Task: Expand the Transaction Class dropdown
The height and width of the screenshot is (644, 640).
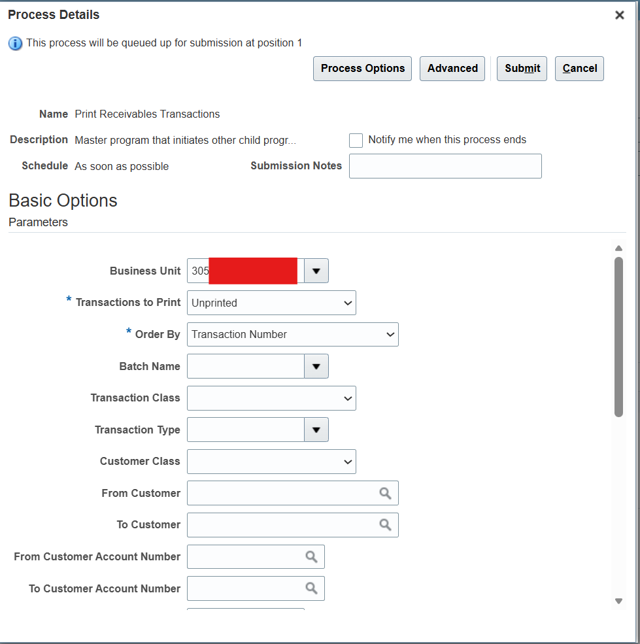Action: 271,398
